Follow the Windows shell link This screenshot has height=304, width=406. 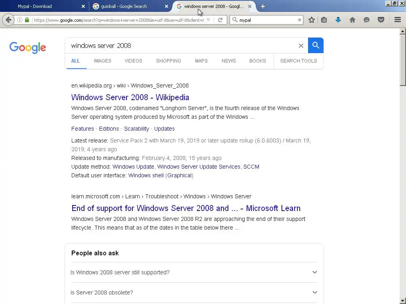click(146, 175)
